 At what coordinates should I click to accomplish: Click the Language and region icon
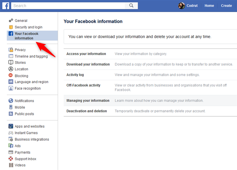tap(11, 82)
